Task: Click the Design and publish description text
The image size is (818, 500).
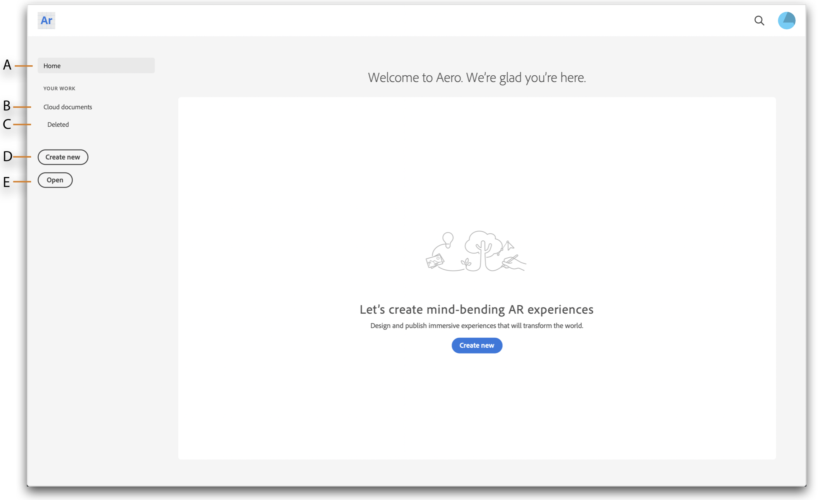Action: 477,326
